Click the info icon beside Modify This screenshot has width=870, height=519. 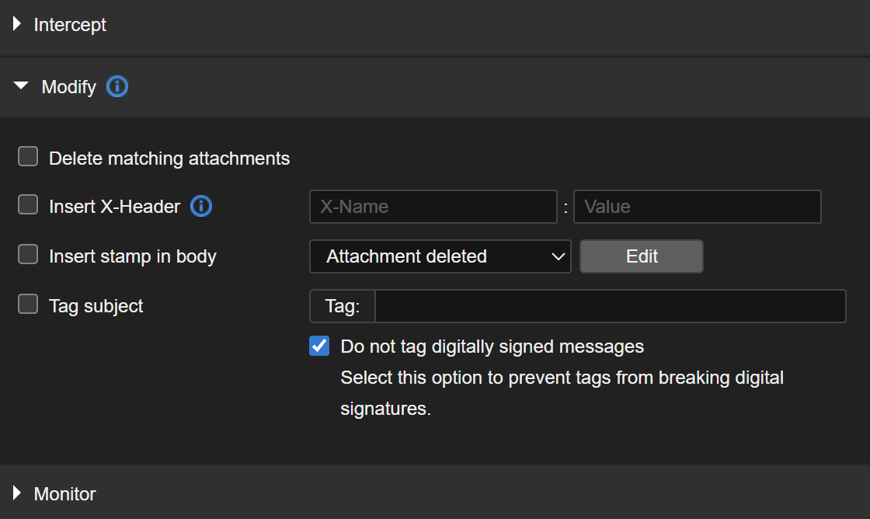tap(117, 86)
